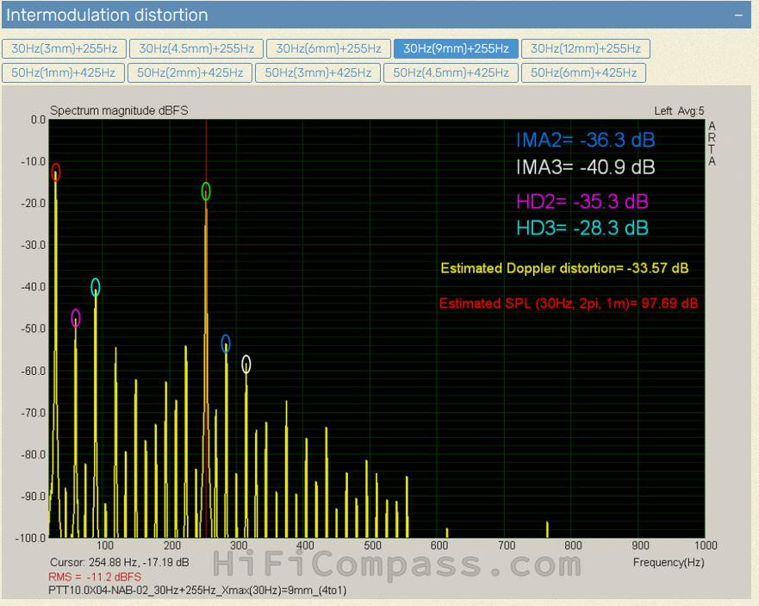View the 50Hz(4.5mm)+425Hz graph
759x606 pixels.
pos(451,73)
